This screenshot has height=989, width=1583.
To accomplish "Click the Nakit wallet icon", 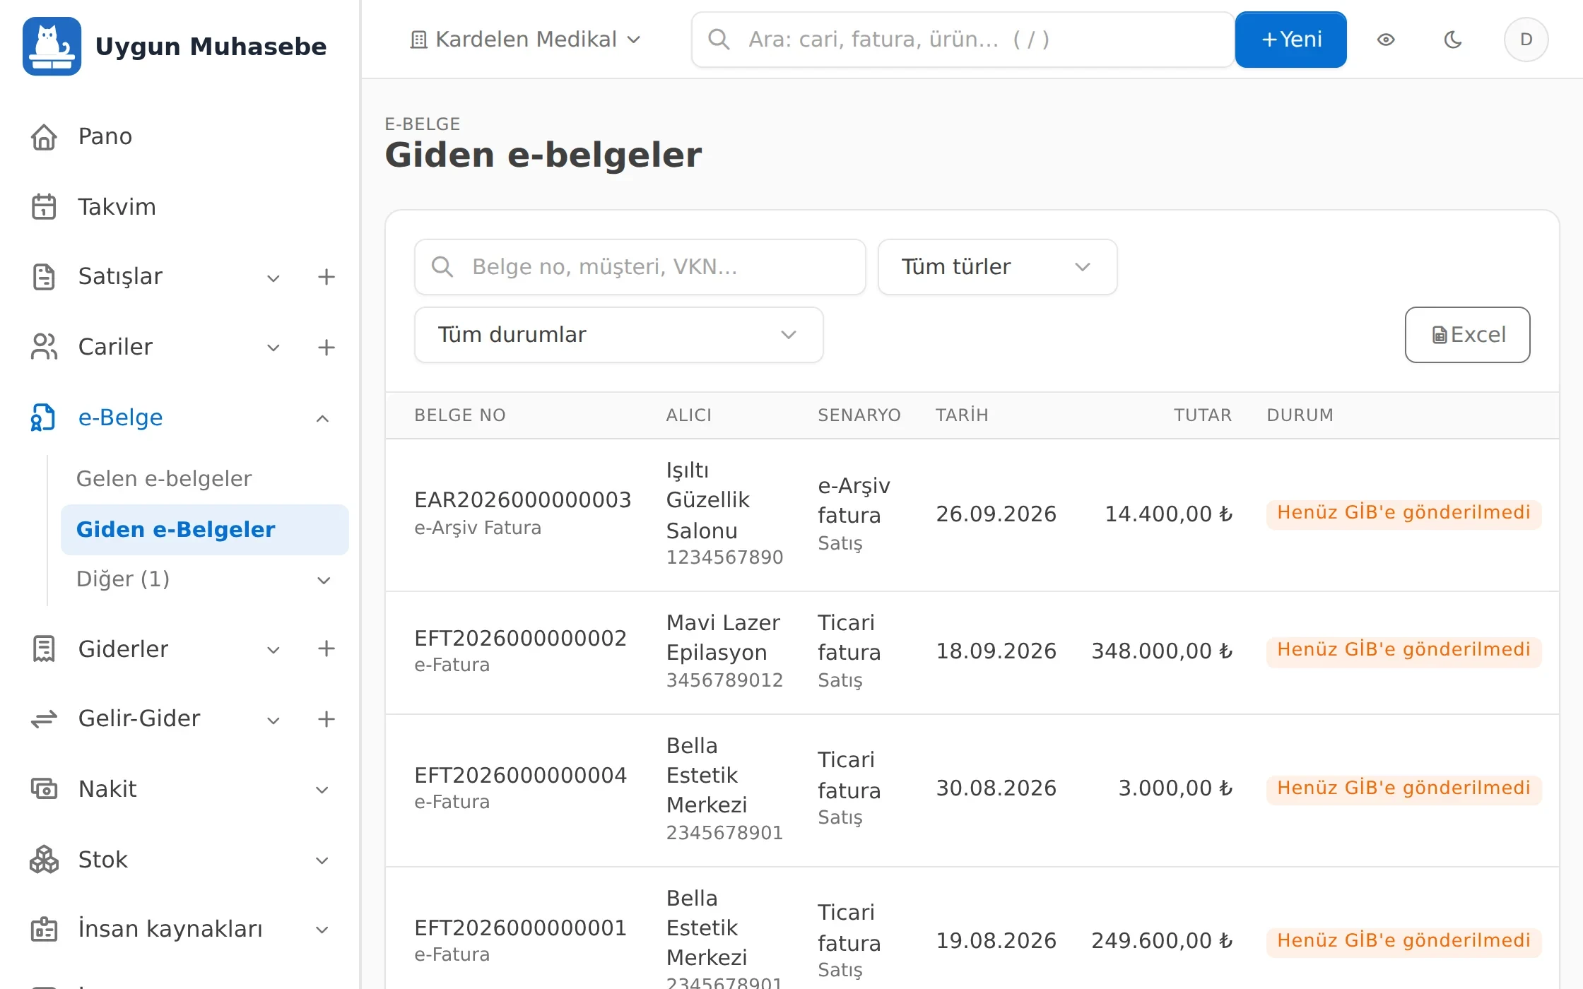I will click(44, 788).
